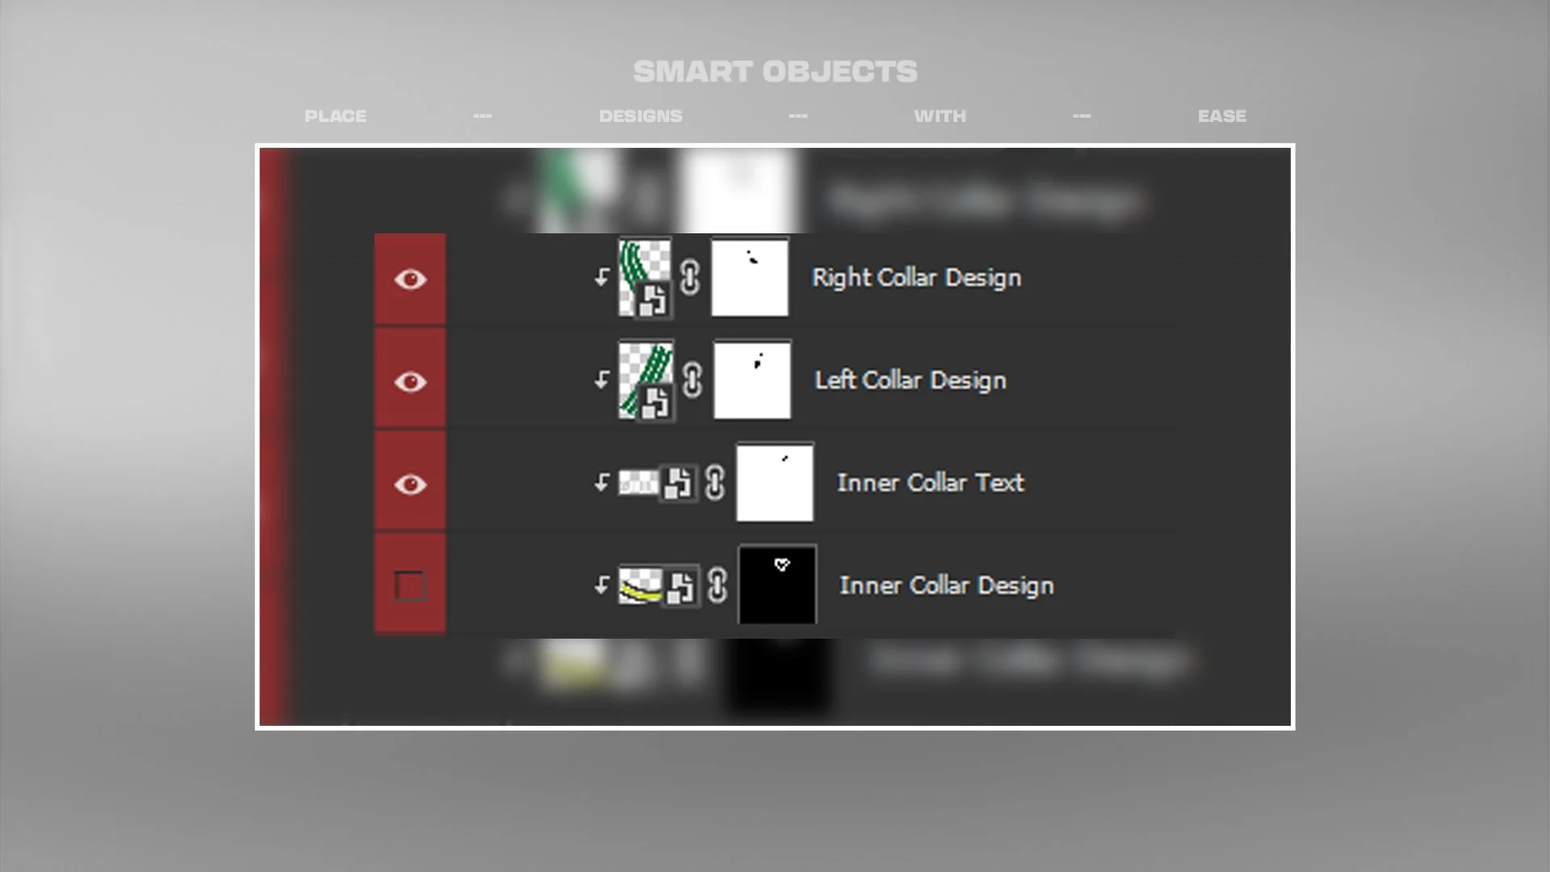
Task: Select the white mask of Left Collar Design
Action: tap(752, 379)
